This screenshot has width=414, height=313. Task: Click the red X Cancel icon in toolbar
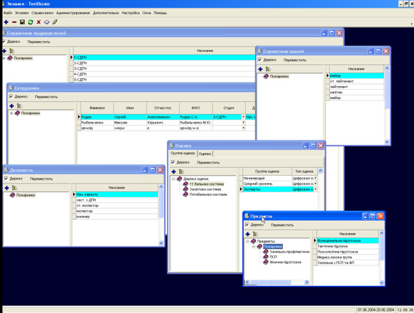[38, 22]
